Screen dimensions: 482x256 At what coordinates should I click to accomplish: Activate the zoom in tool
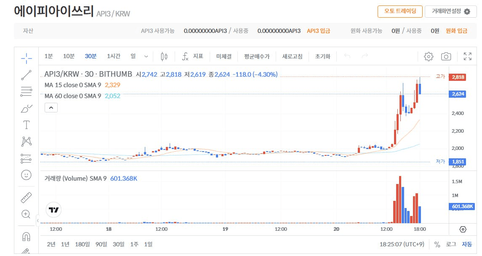pyautogui.click(x=27, y=214)
